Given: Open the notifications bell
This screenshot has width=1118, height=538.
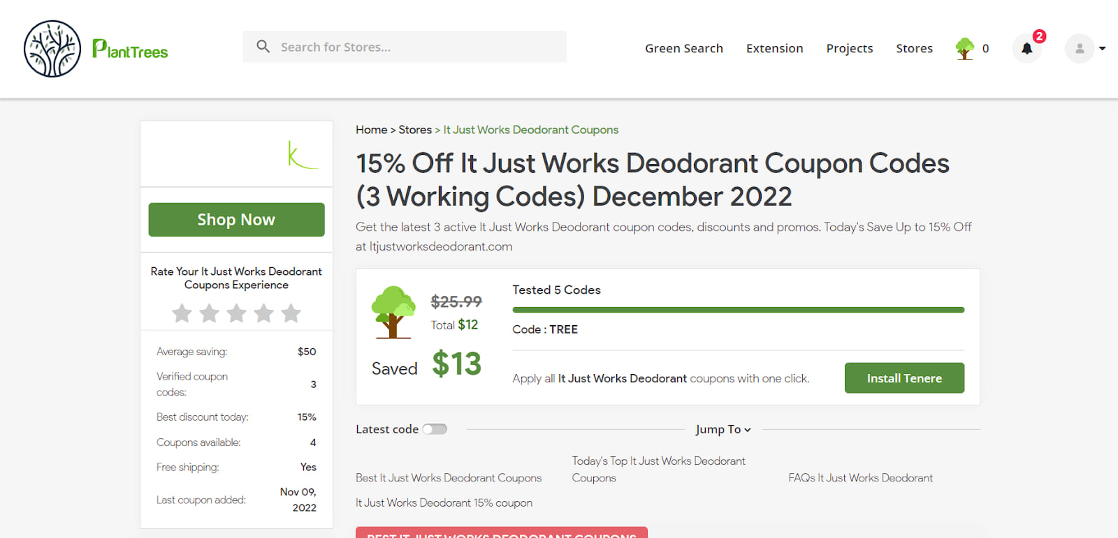Looking at the screenshot, I should 1026,48.
